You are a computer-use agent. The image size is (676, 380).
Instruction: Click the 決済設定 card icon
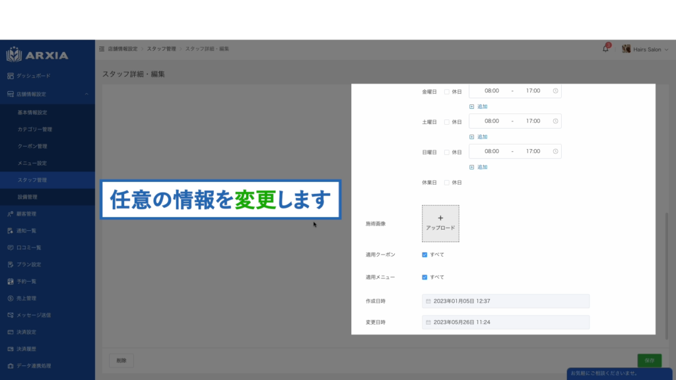point(11,332)
